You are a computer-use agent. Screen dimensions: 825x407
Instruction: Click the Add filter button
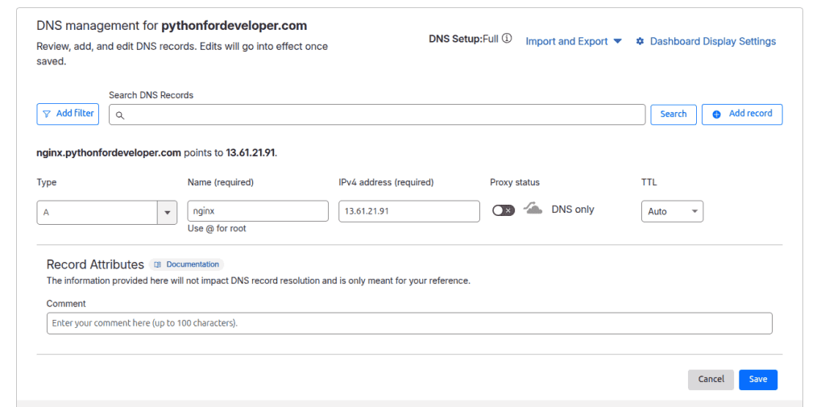(68, 114)
